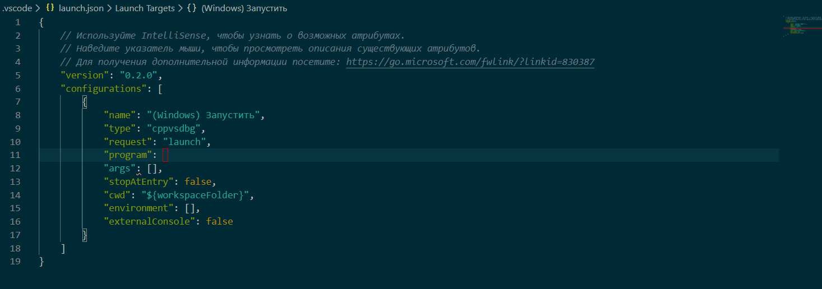
Task: Click the chevron after .vscode in breadcrumb
Action: [x=38, y=9]
